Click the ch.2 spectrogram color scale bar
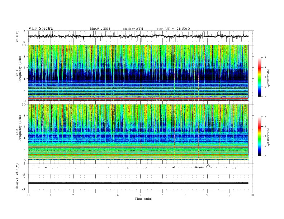 (x=260, y=136)
